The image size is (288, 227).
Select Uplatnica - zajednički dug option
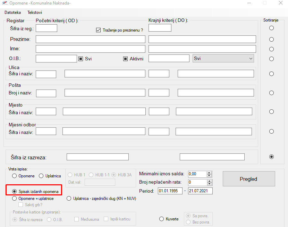[69, 199]
